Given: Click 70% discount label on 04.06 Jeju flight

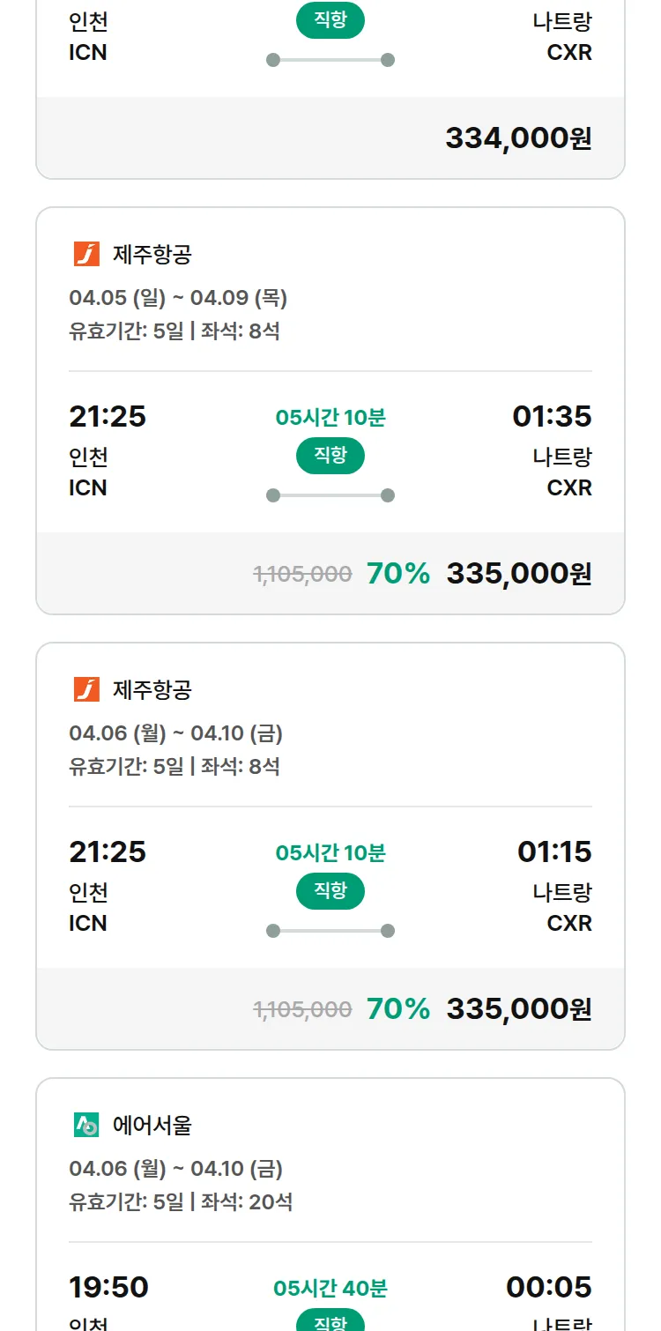Looking at the screenshot, I should [x=398, y=1009].
